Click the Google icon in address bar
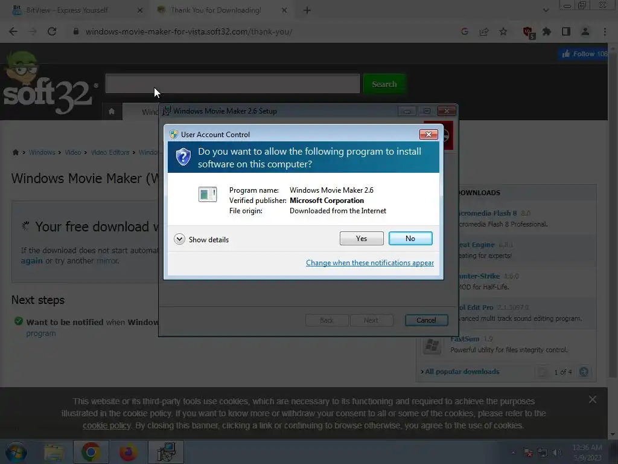The height and width of the screenshot is (464, 618). 465,31
